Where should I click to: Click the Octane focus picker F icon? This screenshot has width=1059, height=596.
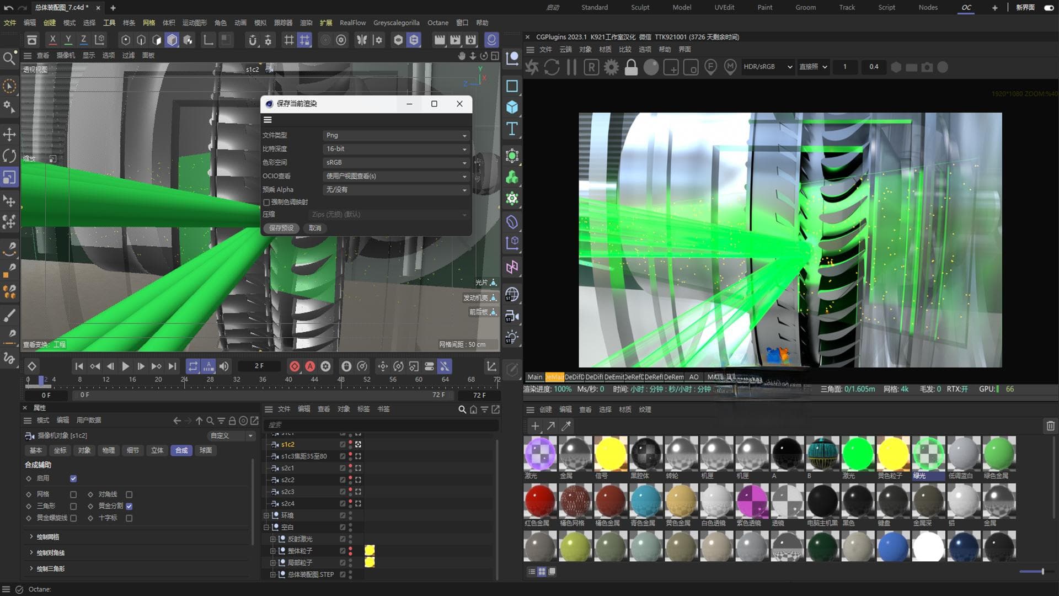(710, 67)
